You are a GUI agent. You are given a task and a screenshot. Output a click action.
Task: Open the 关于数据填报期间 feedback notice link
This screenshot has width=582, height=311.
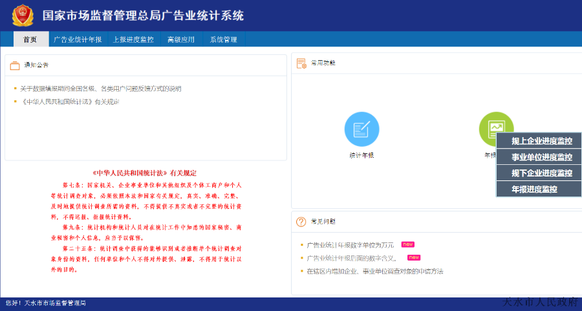100,89
